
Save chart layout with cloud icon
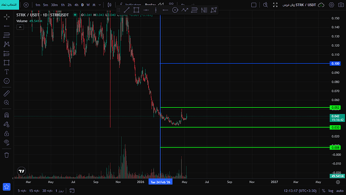coord(321,5)
